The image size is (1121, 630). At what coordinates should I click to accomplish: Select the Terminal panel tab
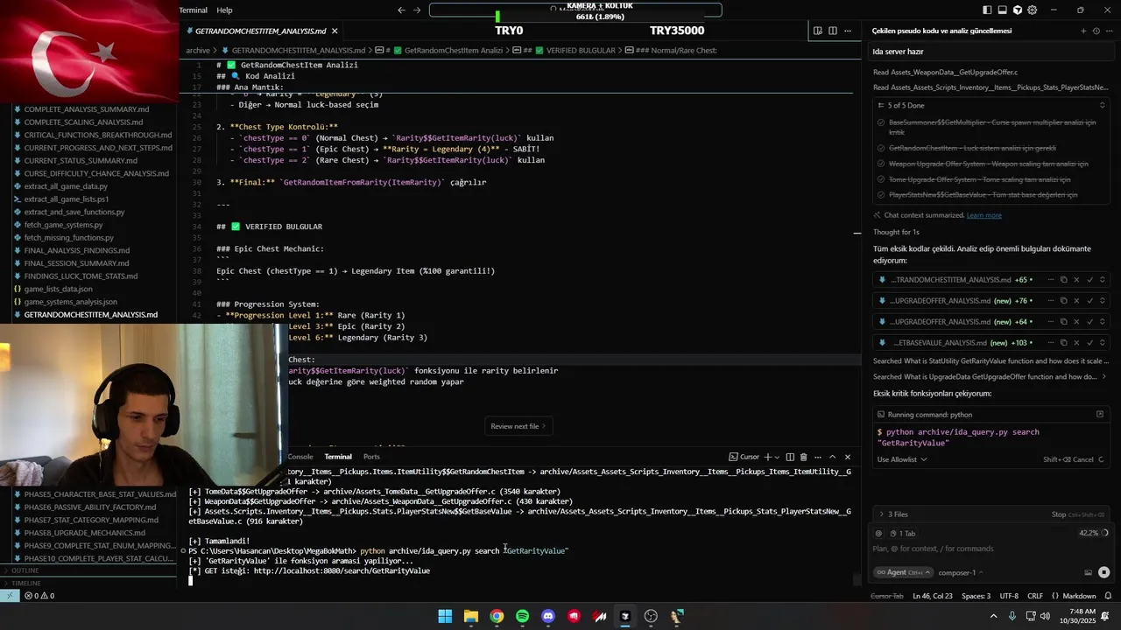[338, 457]
